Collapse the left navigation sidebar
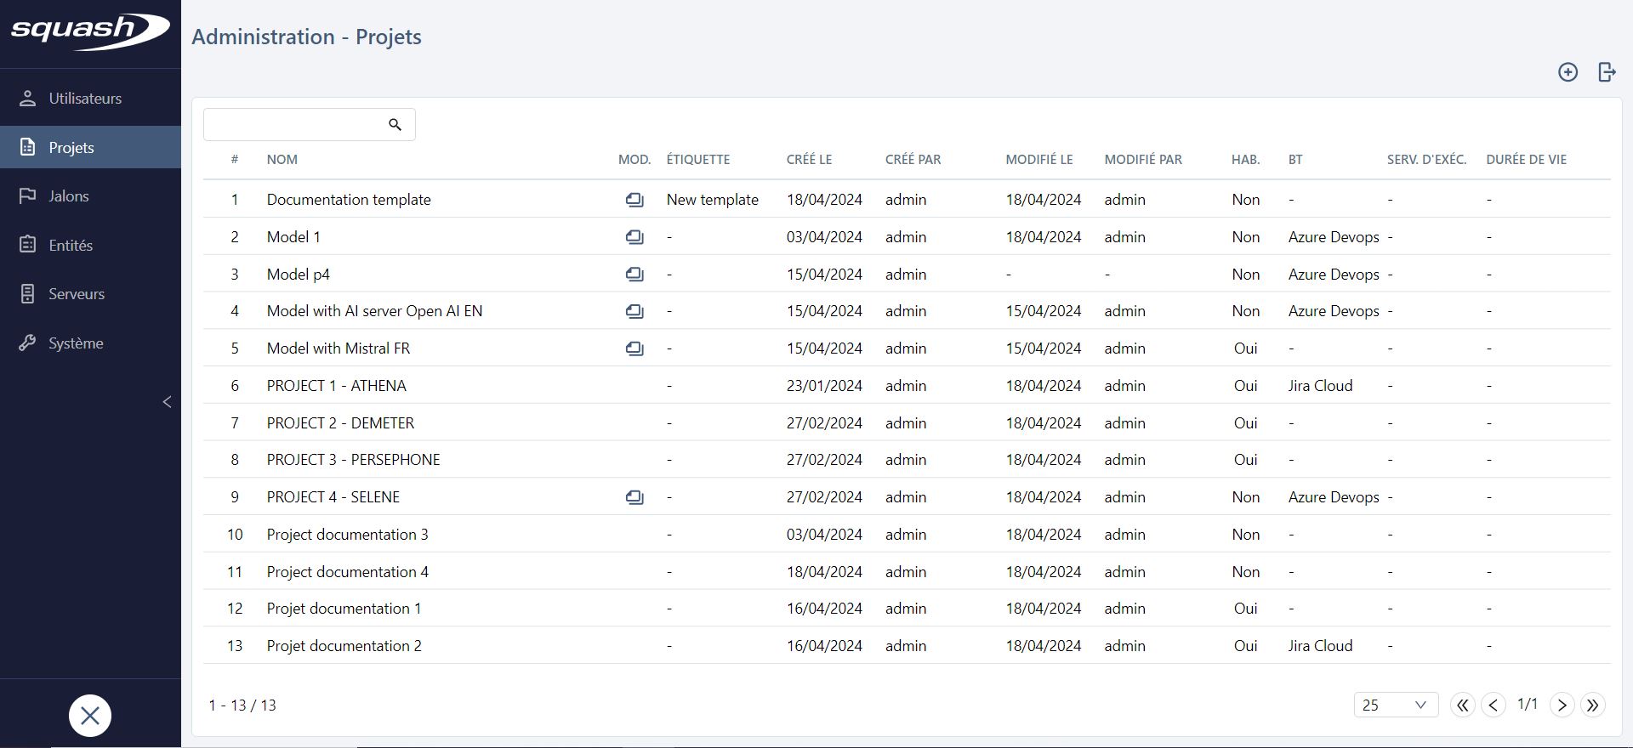Viewport: 1633px width, 748px height. click(x=167, y=402)
